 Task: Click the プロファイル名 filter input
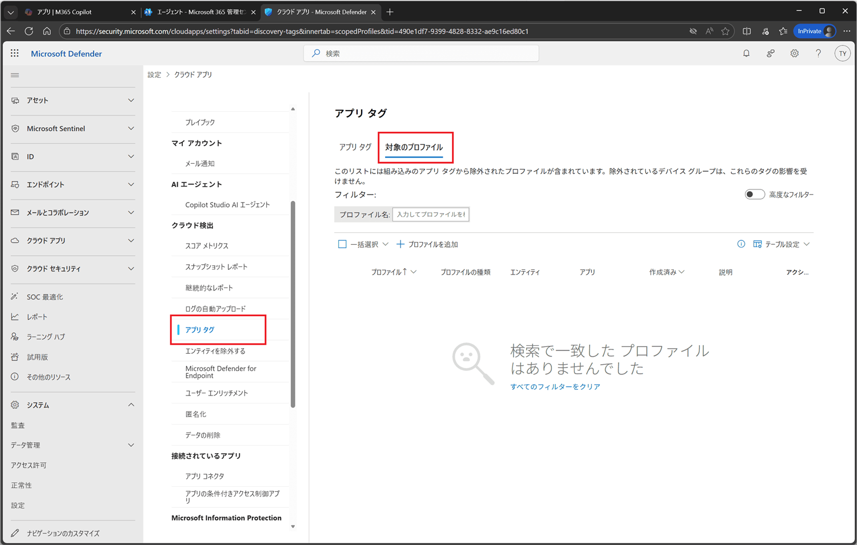[431, 215]
